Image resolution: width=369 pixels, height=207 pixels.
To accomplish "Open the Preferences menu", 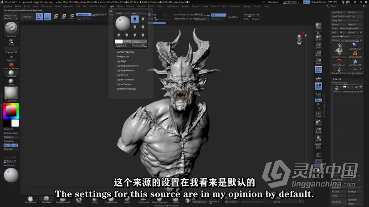I will coord(173,6).
